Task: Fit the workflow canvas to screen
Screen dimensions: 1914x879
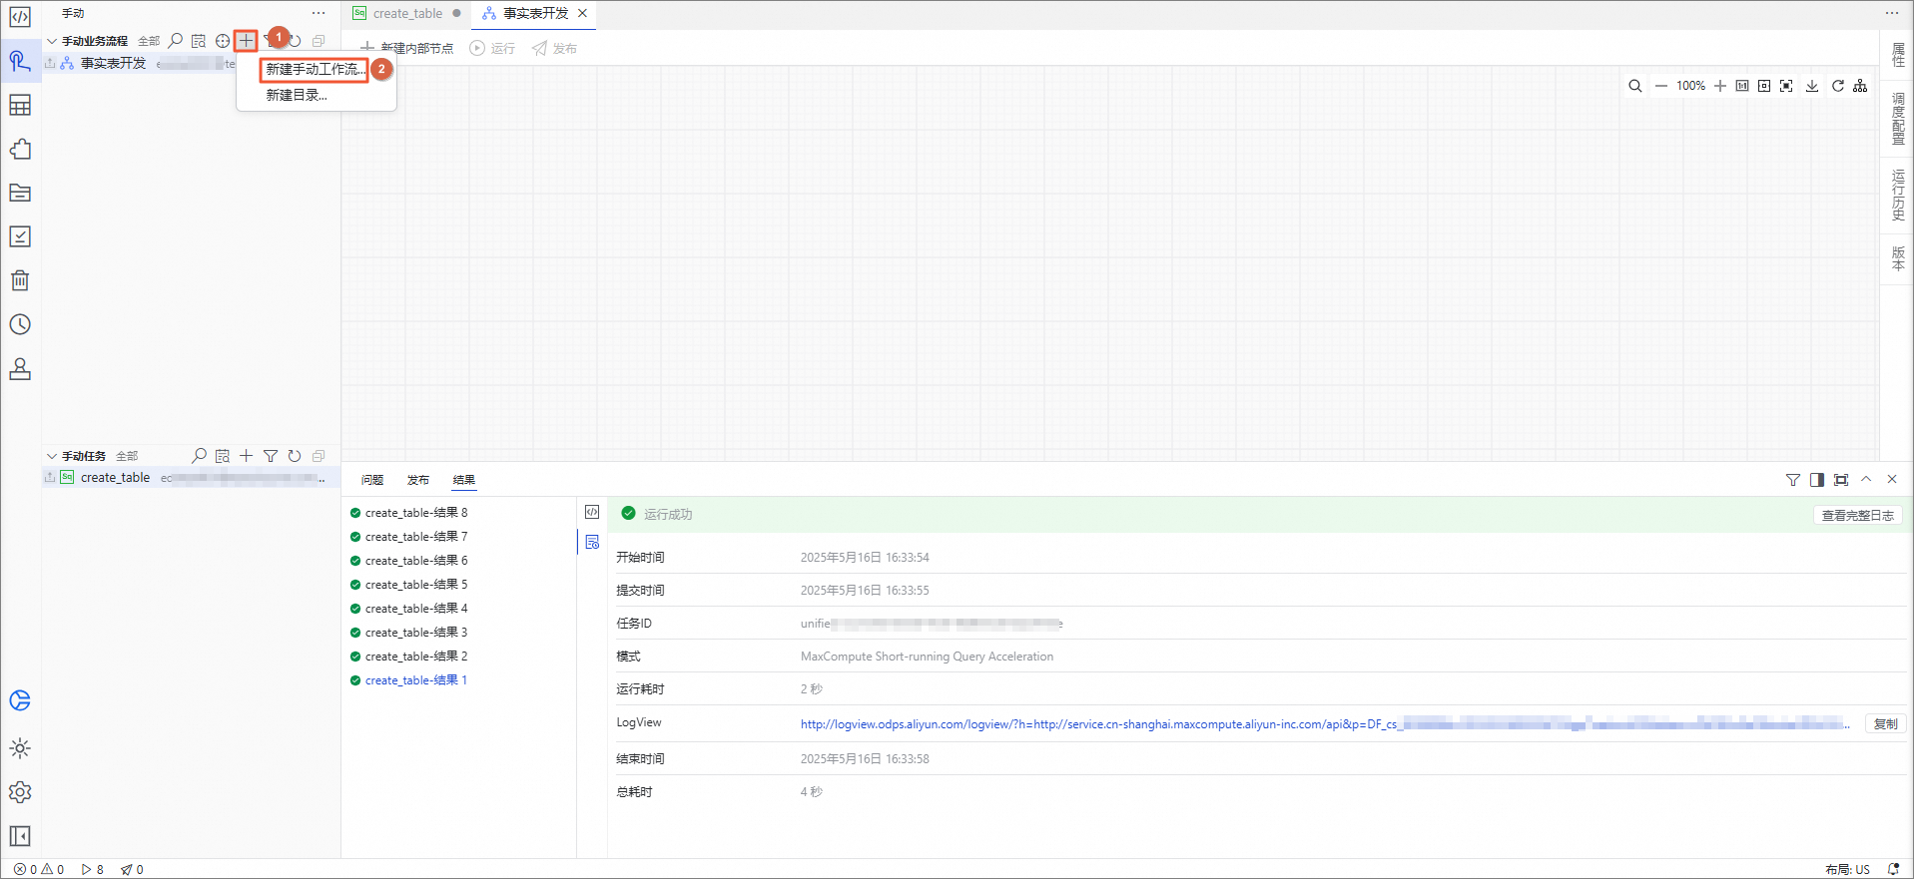Action: click(1764, 86)
